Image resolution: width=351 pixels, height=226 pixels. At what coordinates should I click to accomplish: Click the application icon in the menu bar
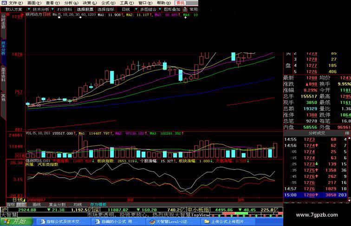pyautogui.click(x=4, y=3)
